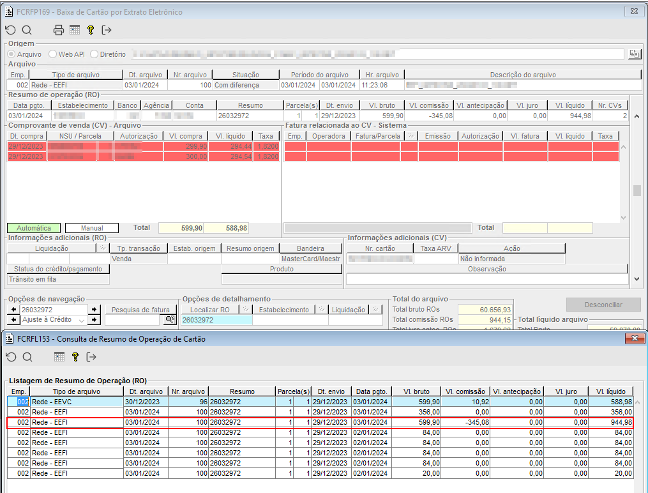
Task: Click the calculator icon in FCRFL153 toolbar
Action: click(59, 357)
